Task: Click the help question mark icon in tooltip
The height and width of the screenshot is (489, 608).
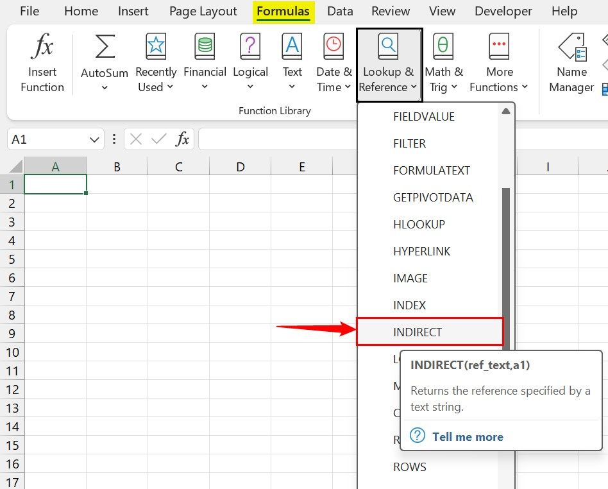Action: 418,436
